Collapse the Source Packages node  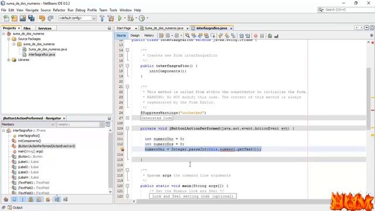(9, 39)
